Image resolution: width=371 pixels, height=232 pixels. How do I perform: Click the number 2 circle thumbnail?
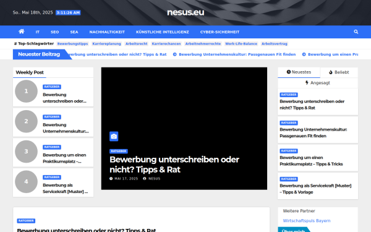coord(26,121)
